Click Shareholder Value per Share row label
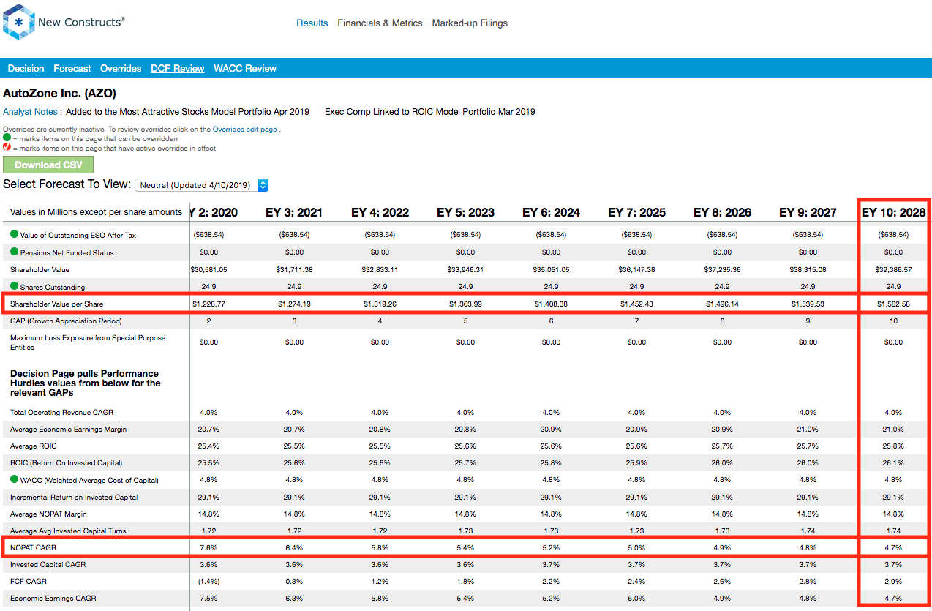Image resolution: width=932 pixels, height=611 pixels. (x=56, y=304)
